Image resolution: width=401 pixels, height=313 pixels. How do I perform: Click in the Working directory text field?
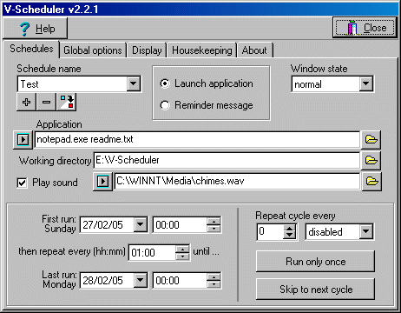[227, 160]
